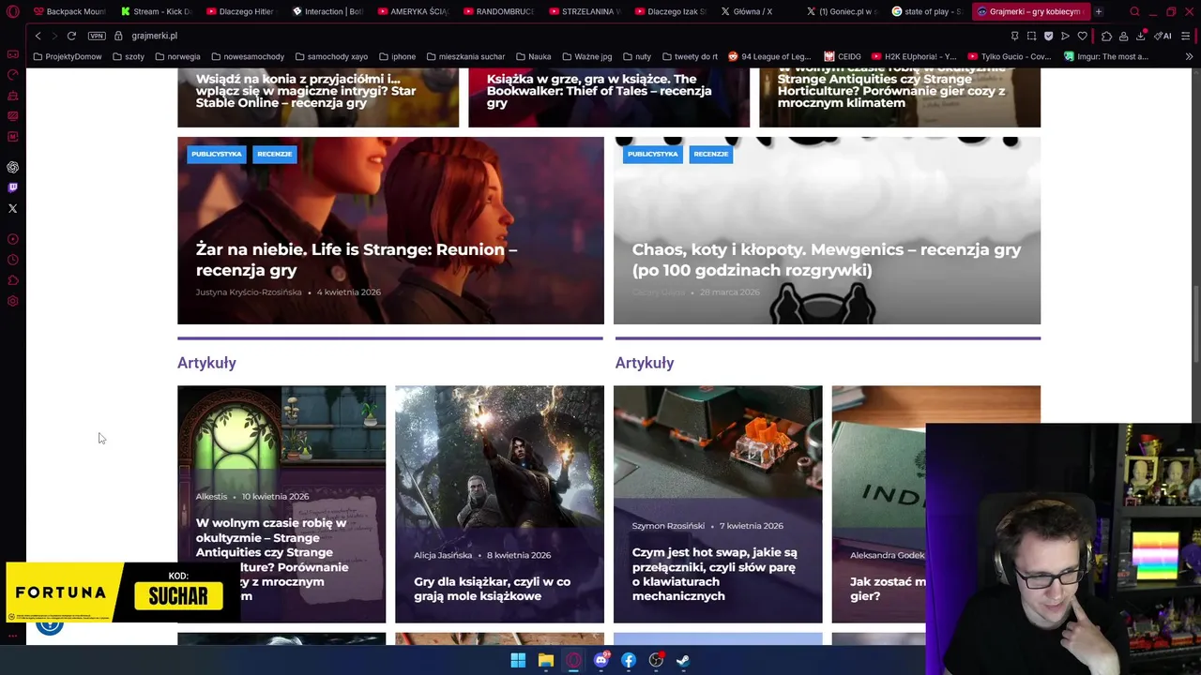The width and height of the screenshot is (1201, 675).
Task: Open the sidebar player icon
Action: click(12, 239)
